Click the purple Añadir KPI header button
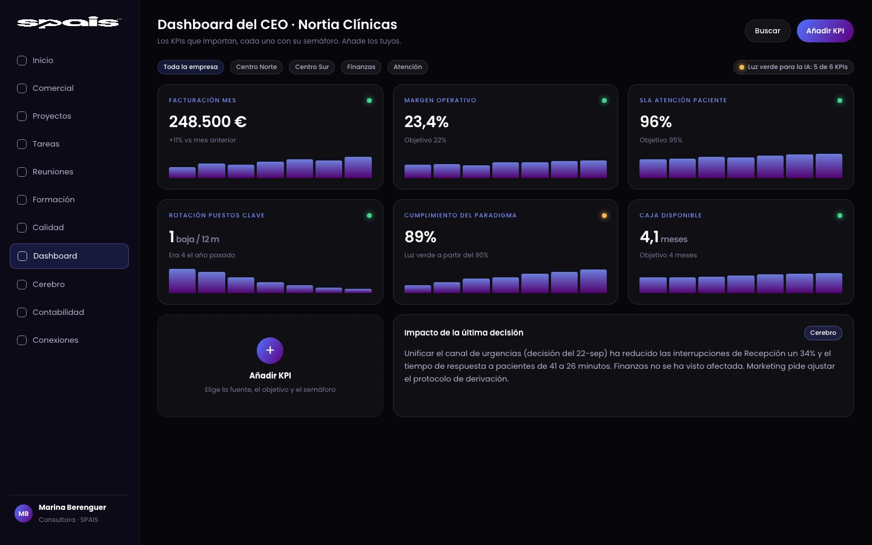The image size is (872, 545). tap(825, 31)
